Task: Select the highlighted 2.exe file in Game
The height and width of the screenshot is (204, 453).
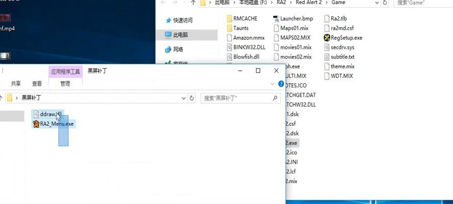Action: click(x=292, y=143)
